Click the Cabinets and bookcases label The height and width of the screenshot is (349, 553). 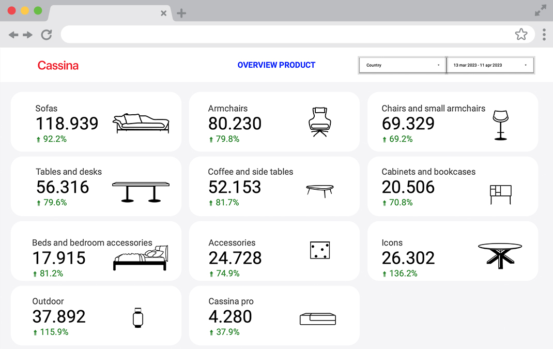pyautogui.click(x=428, y=172)
